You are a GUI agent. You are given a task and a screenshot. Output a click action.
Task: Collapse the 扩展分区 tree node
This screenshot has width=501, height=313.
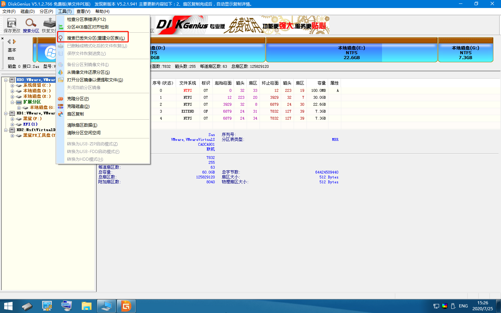[x=13, y=102]
